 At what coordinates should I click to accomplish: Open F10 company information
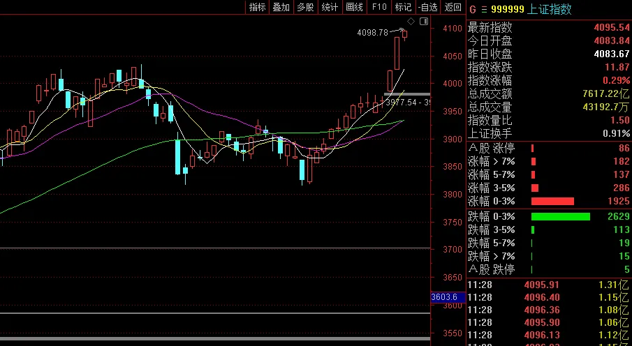tap(379, 7)
